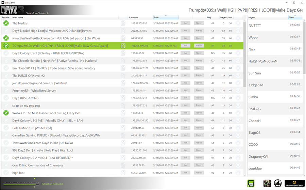
Task: Favorite the DayZ Noobs High Loot server
Action: pyautogui.click(x=6, y=31)
